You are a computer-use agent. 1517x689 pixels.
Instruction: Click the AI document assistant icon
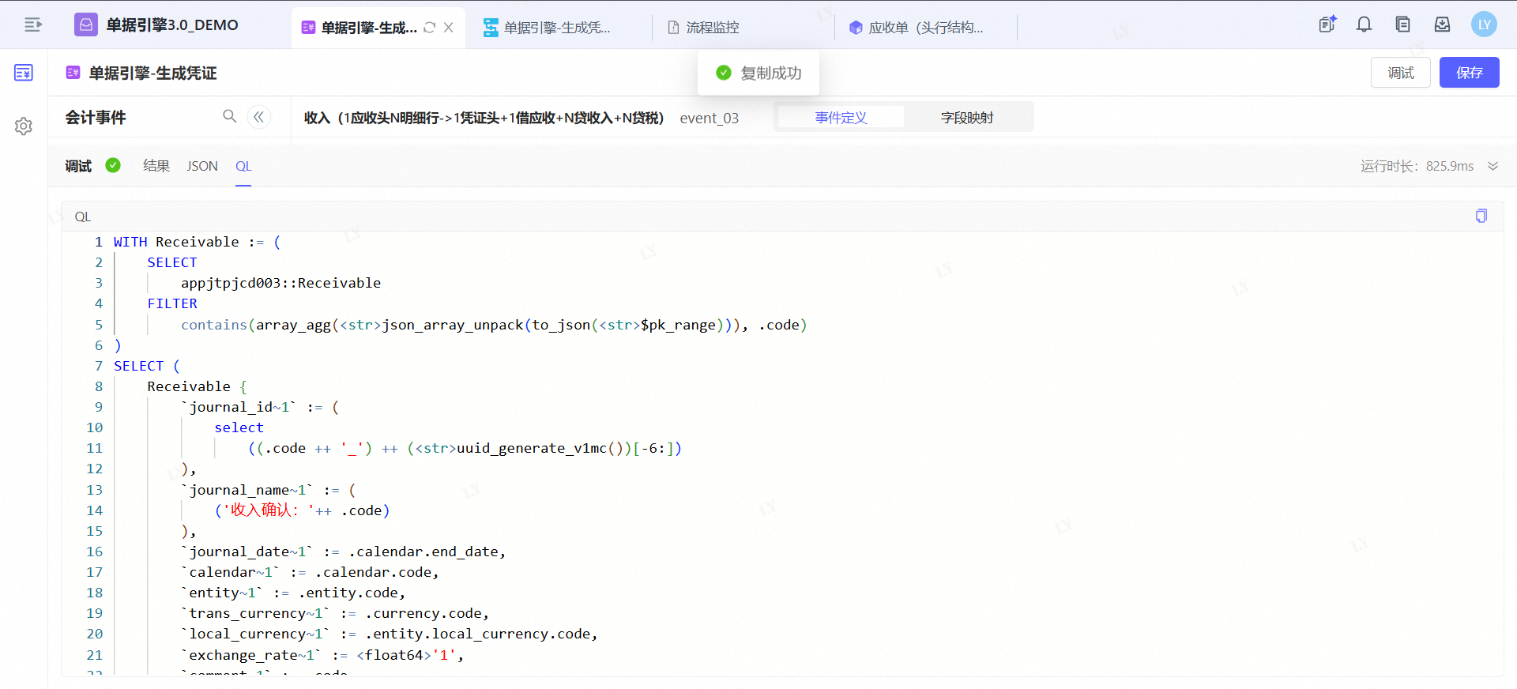click(1327, 24)
